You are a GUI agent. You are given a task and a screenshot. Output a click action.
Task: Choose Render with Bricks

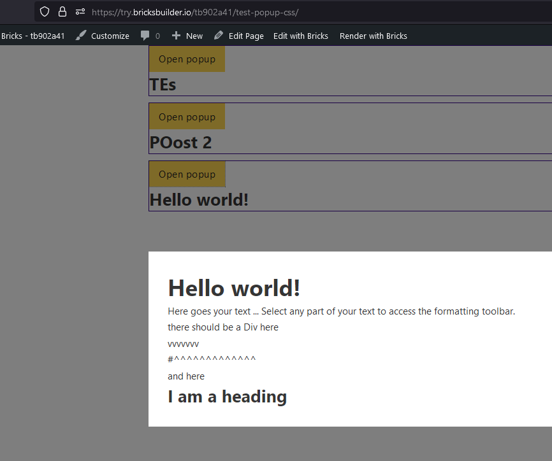(x=373, y=36)
